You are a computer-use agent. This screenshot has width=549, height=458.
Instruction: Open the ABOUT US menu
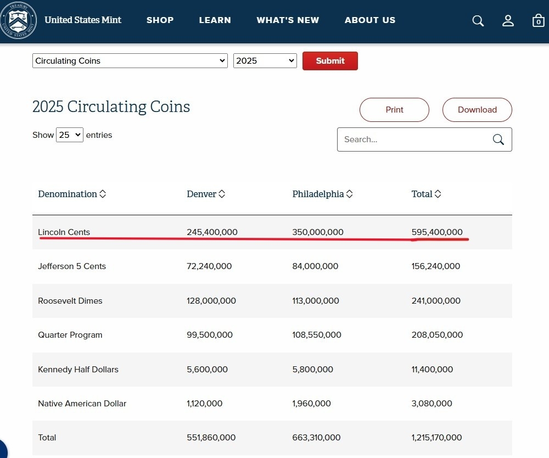pos(369,20)
